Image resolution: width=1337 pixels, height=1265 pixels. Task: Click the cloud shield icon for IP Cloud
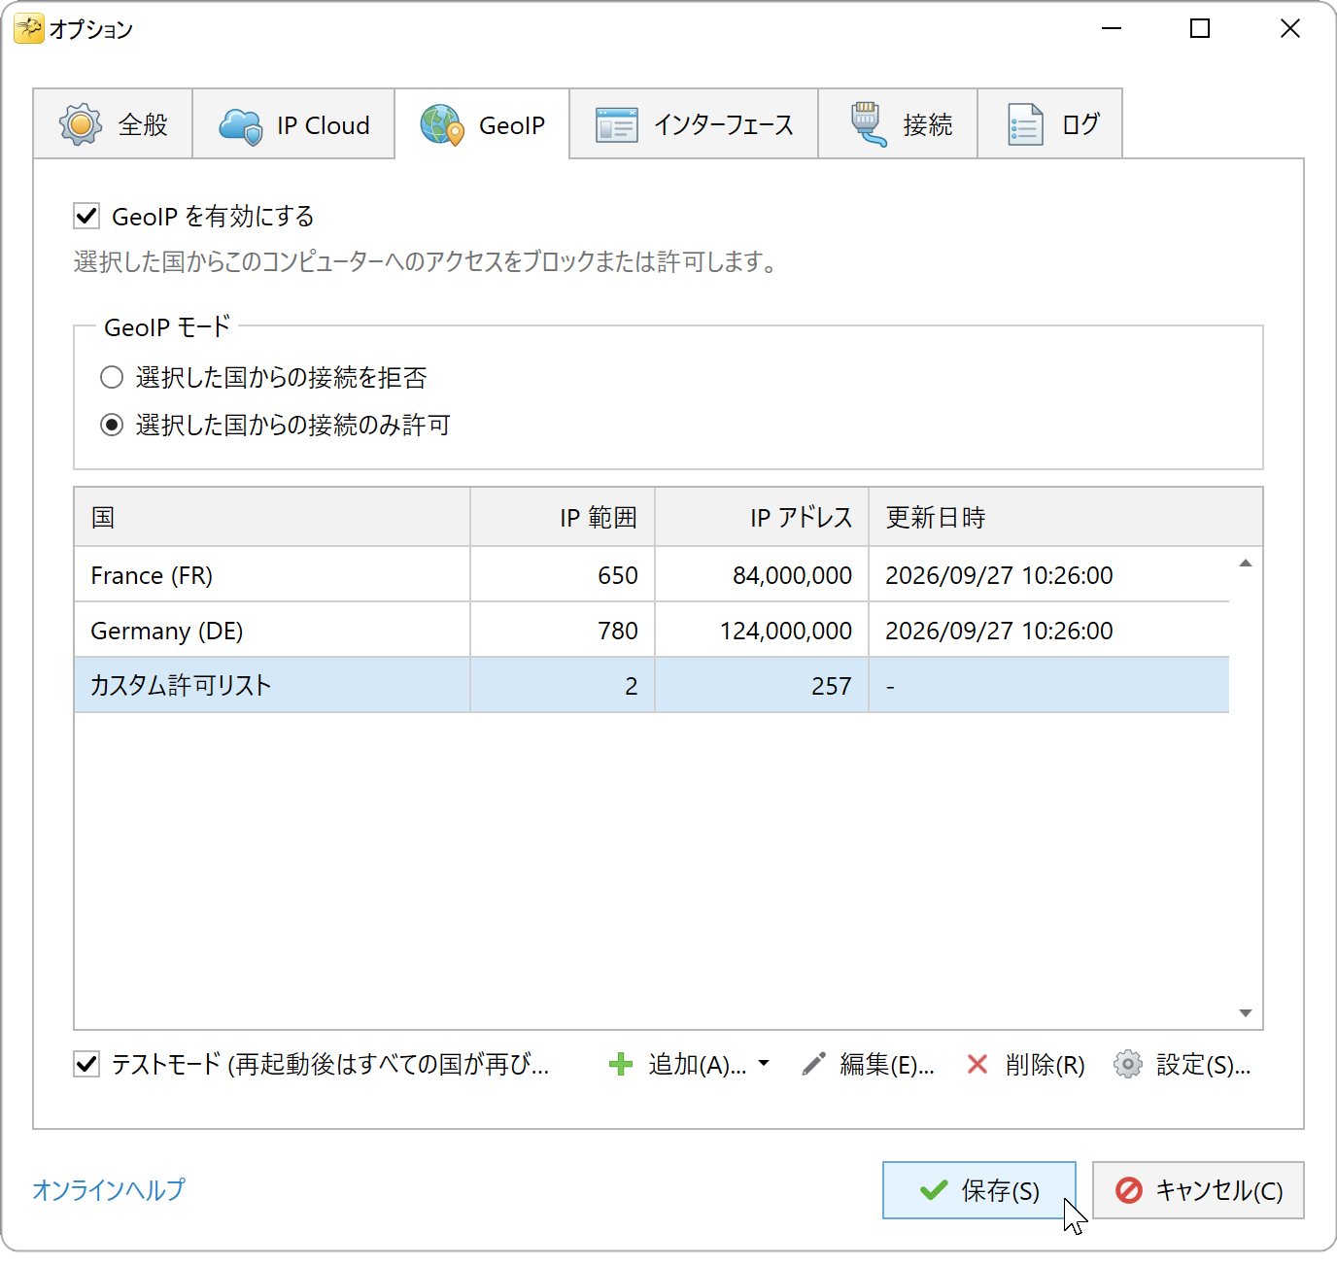coord(241,125)
